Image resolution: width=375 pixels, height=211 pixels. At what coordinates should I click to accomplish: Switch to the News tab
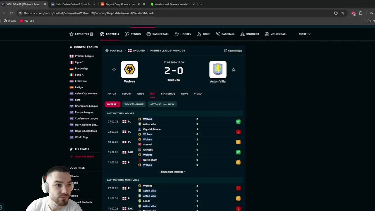coord(185,94)
